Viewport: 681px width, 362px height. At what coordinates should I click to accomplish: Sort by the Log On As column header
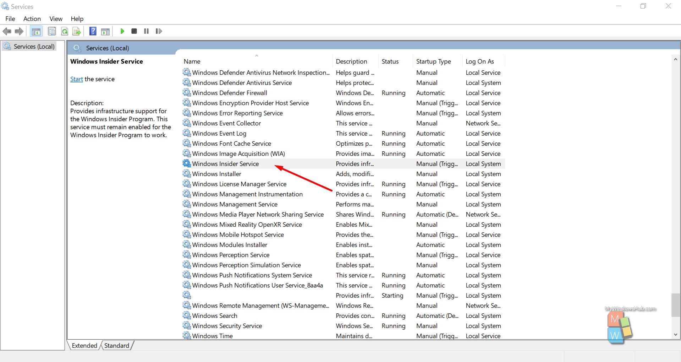coord(483,61)
